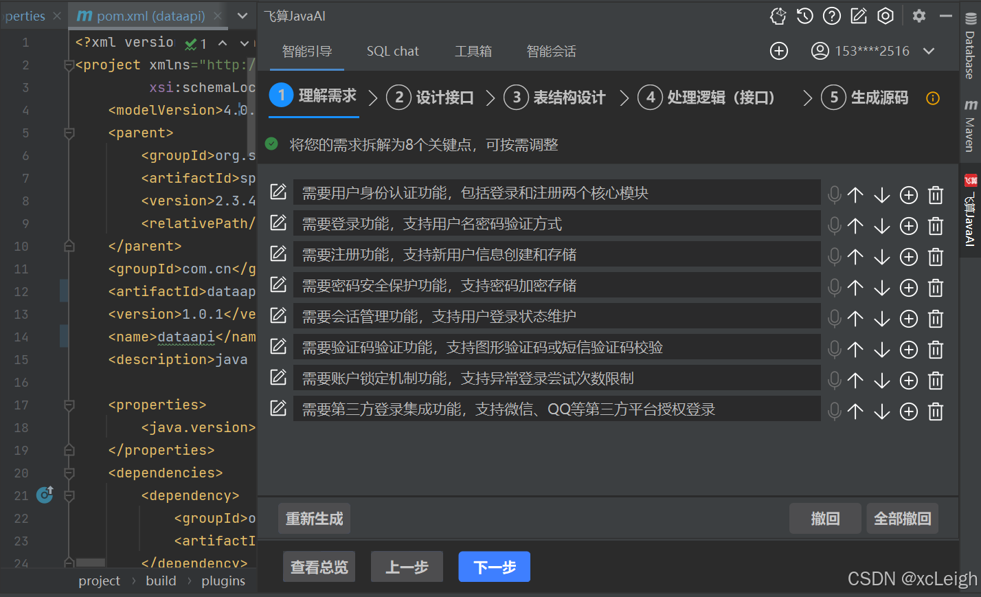
Task: Go to step 2 设计接口
Action: [430, 98]
